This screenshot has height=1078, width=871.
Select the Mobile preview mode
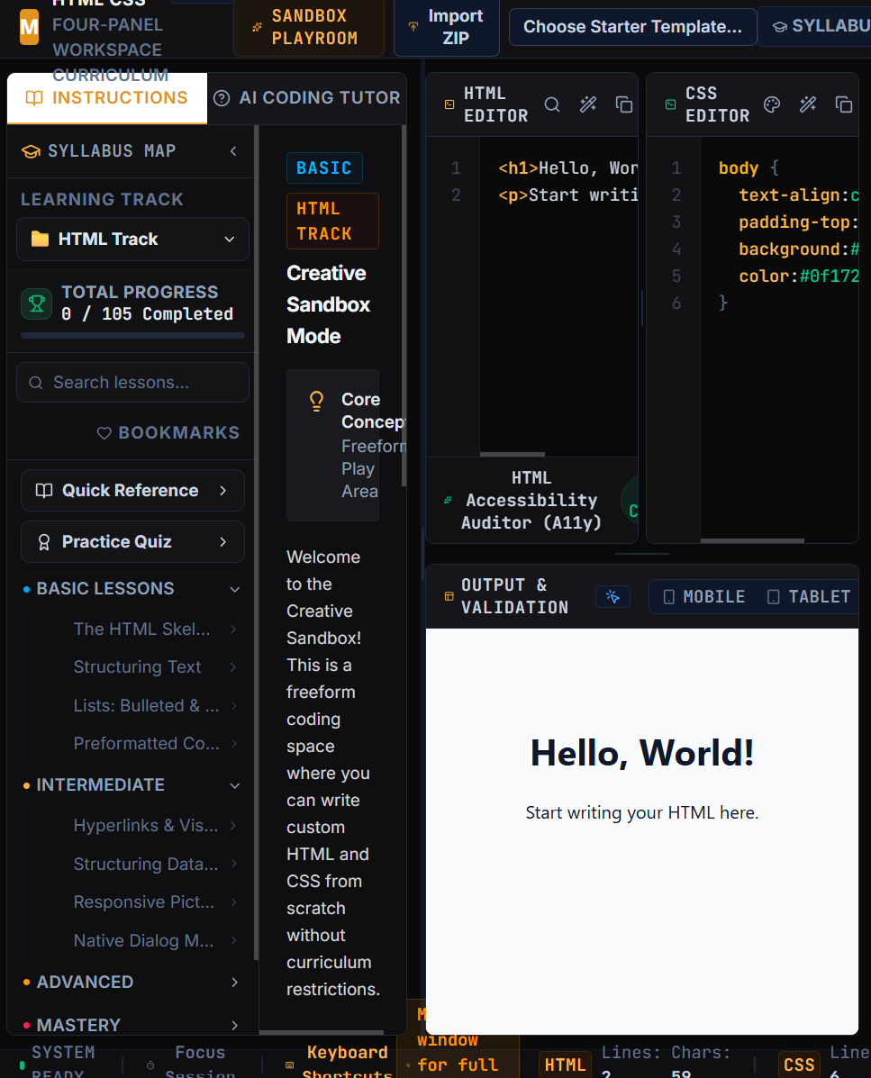703,597
